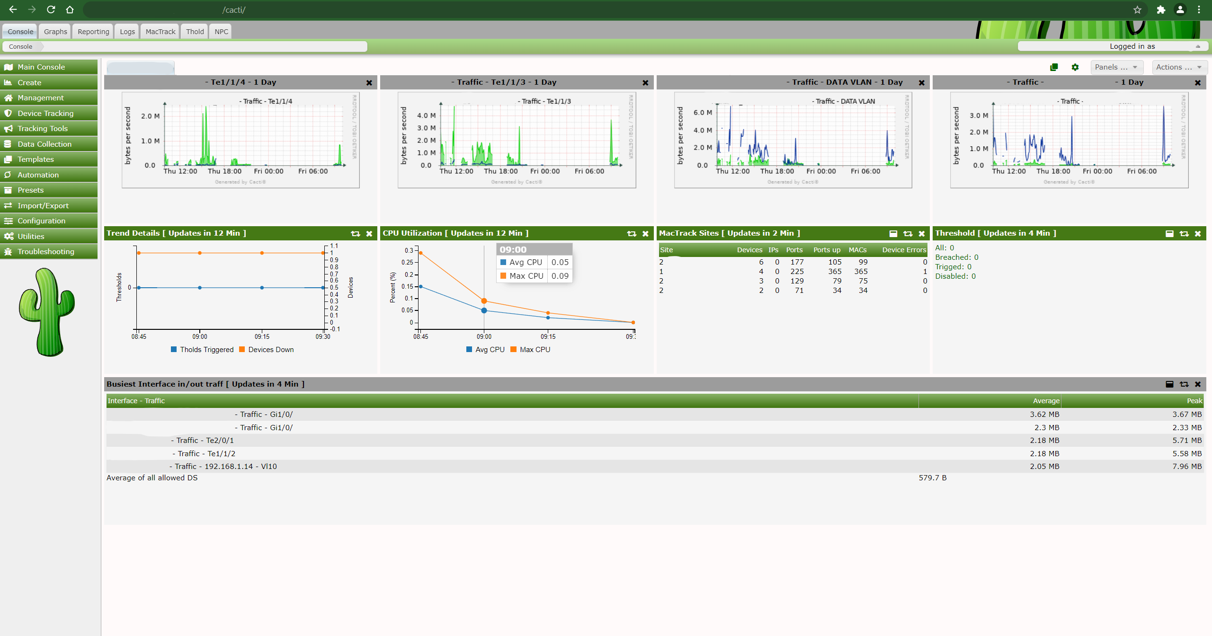
Task: Click the green dashboard settings gear icon
Action: pos(1075,67)
